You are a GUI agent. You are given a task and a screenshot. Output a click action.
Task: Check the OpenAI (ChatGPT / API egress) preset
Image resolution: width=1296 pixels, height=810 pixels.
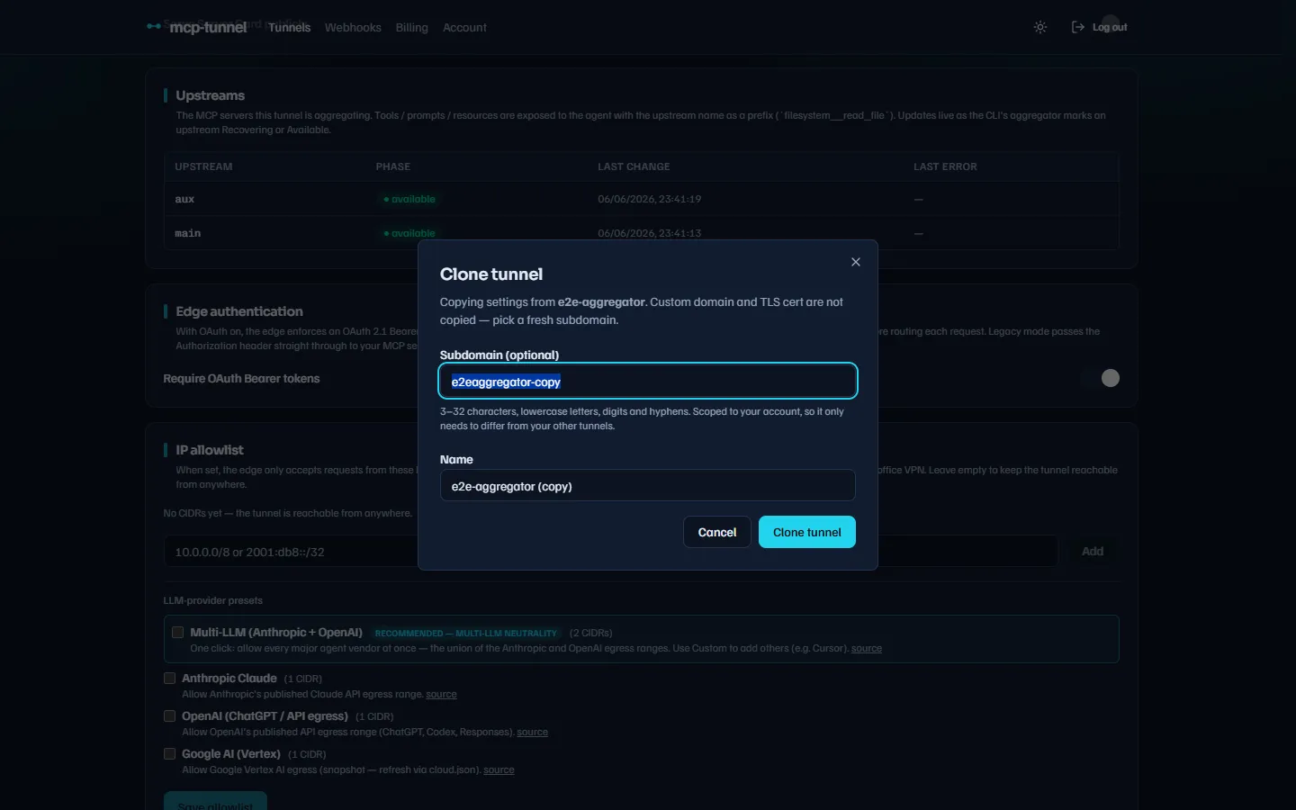169,715
